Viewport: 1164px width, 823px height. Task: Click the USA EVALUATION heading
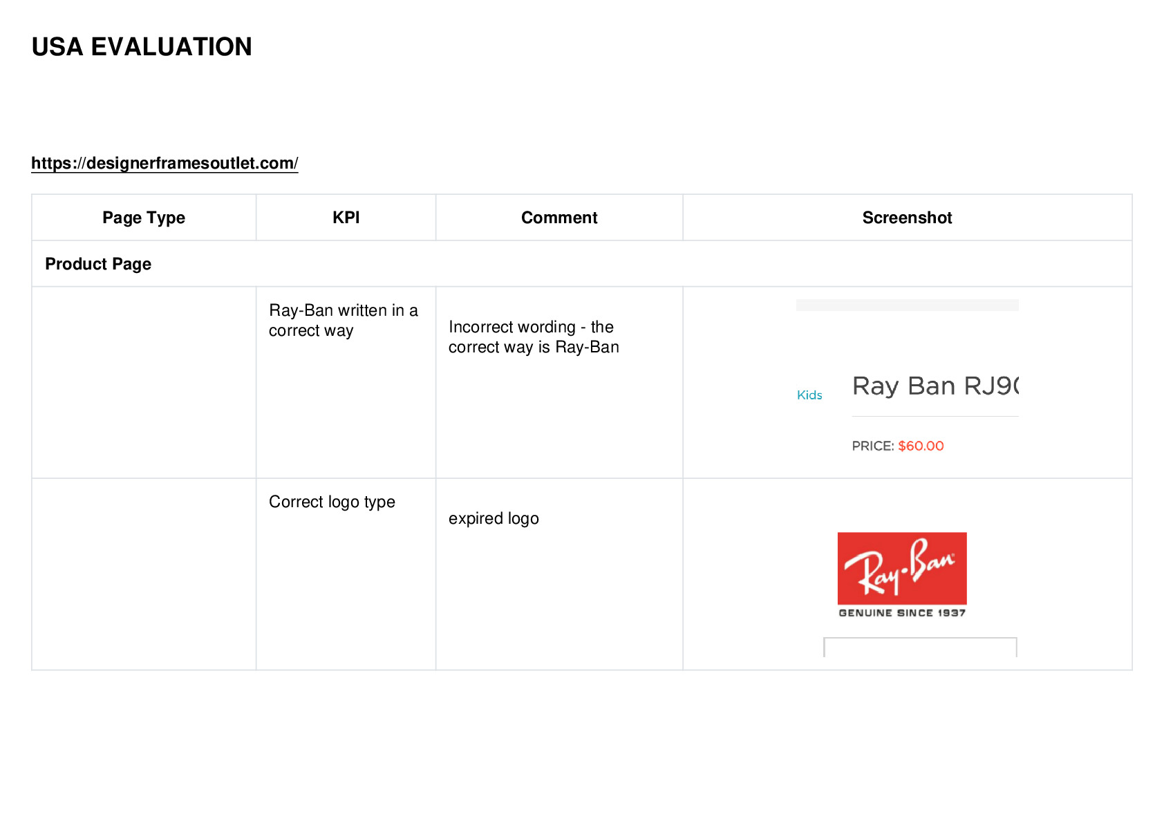(142, 47)
